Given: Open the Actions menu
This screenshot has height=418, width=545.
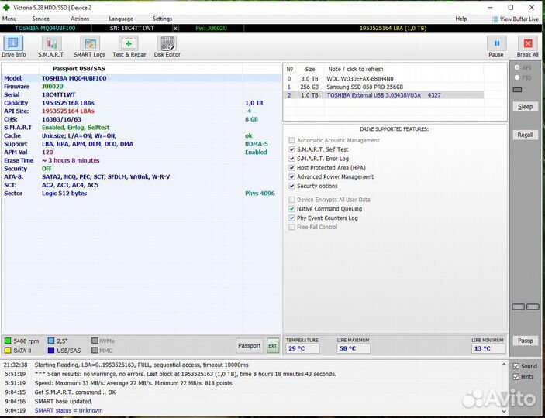Looking at the screenshot, I should [x=80, y=19].
